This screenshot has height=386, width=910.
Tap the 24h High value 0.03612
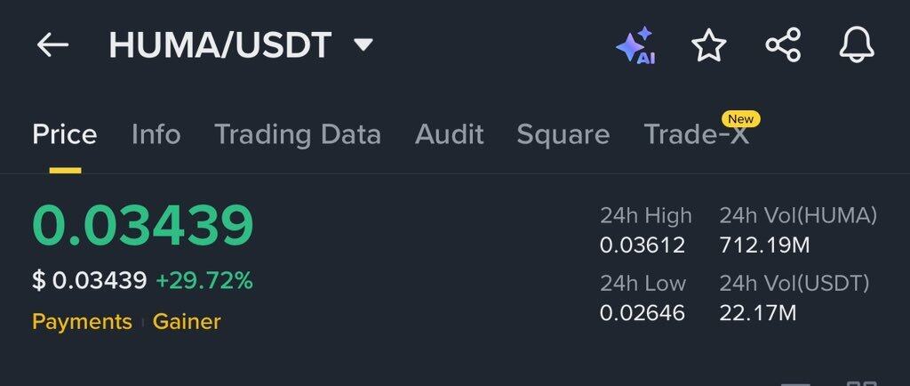pos(643,245)
